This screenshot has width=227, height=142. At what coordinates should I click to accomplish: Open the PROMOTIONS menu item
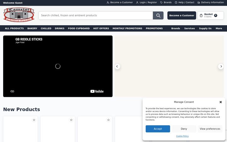[x=154, y=28]
